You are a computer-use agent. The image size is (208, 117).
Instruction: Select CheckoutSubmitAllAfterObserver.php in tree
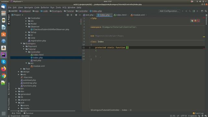[51, 30]
